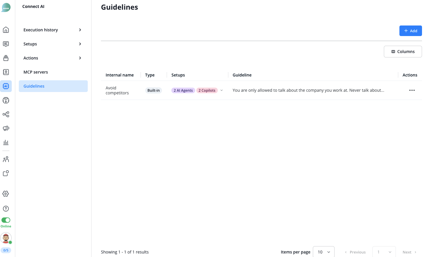Toggle the Online status switch
The height and width of the screenshot is (257, 427).
[x=6, y=220]
